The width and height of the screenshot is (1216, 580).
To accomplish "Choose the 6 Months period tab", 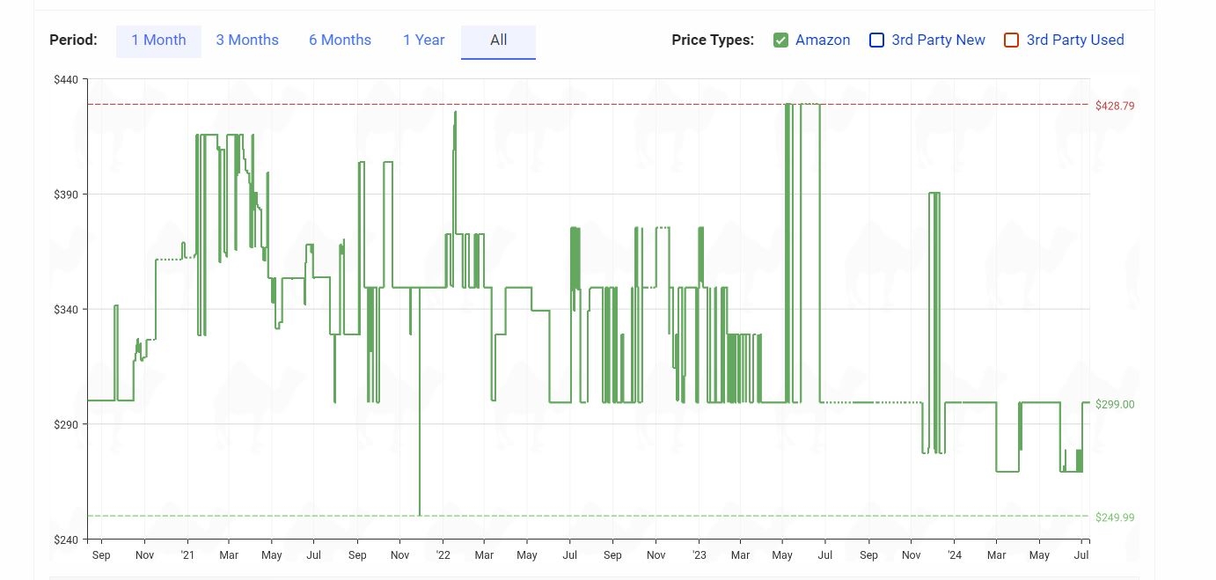I will coord(340,40).
